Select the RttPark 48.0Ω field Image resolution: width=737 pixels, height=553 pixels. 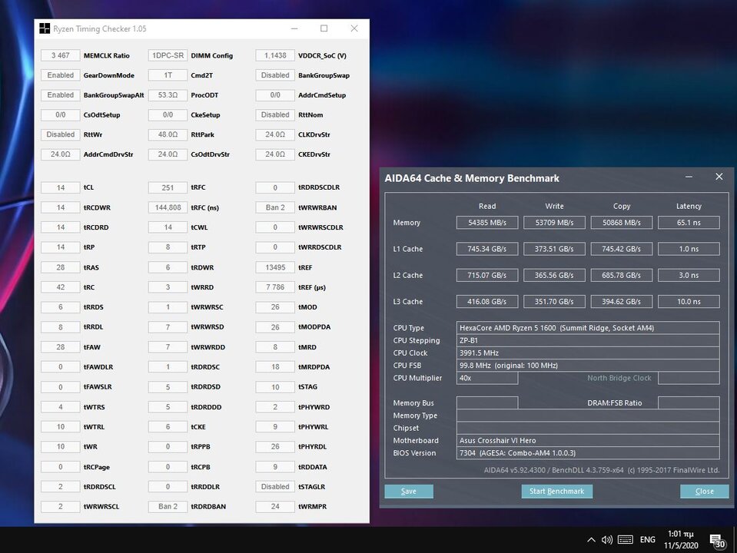(x=168, y=134)
